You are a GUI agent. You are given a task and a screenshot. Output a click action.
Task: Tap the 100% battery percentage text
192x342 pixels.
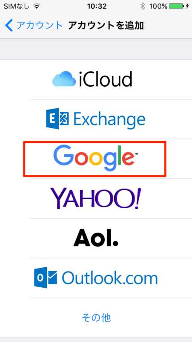coord(158,6)
